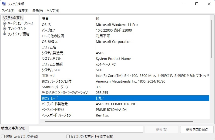This screenshot has height=140, width=215.
Task: Select the SMBIOS バージョン row
Action: coord(125,87)
